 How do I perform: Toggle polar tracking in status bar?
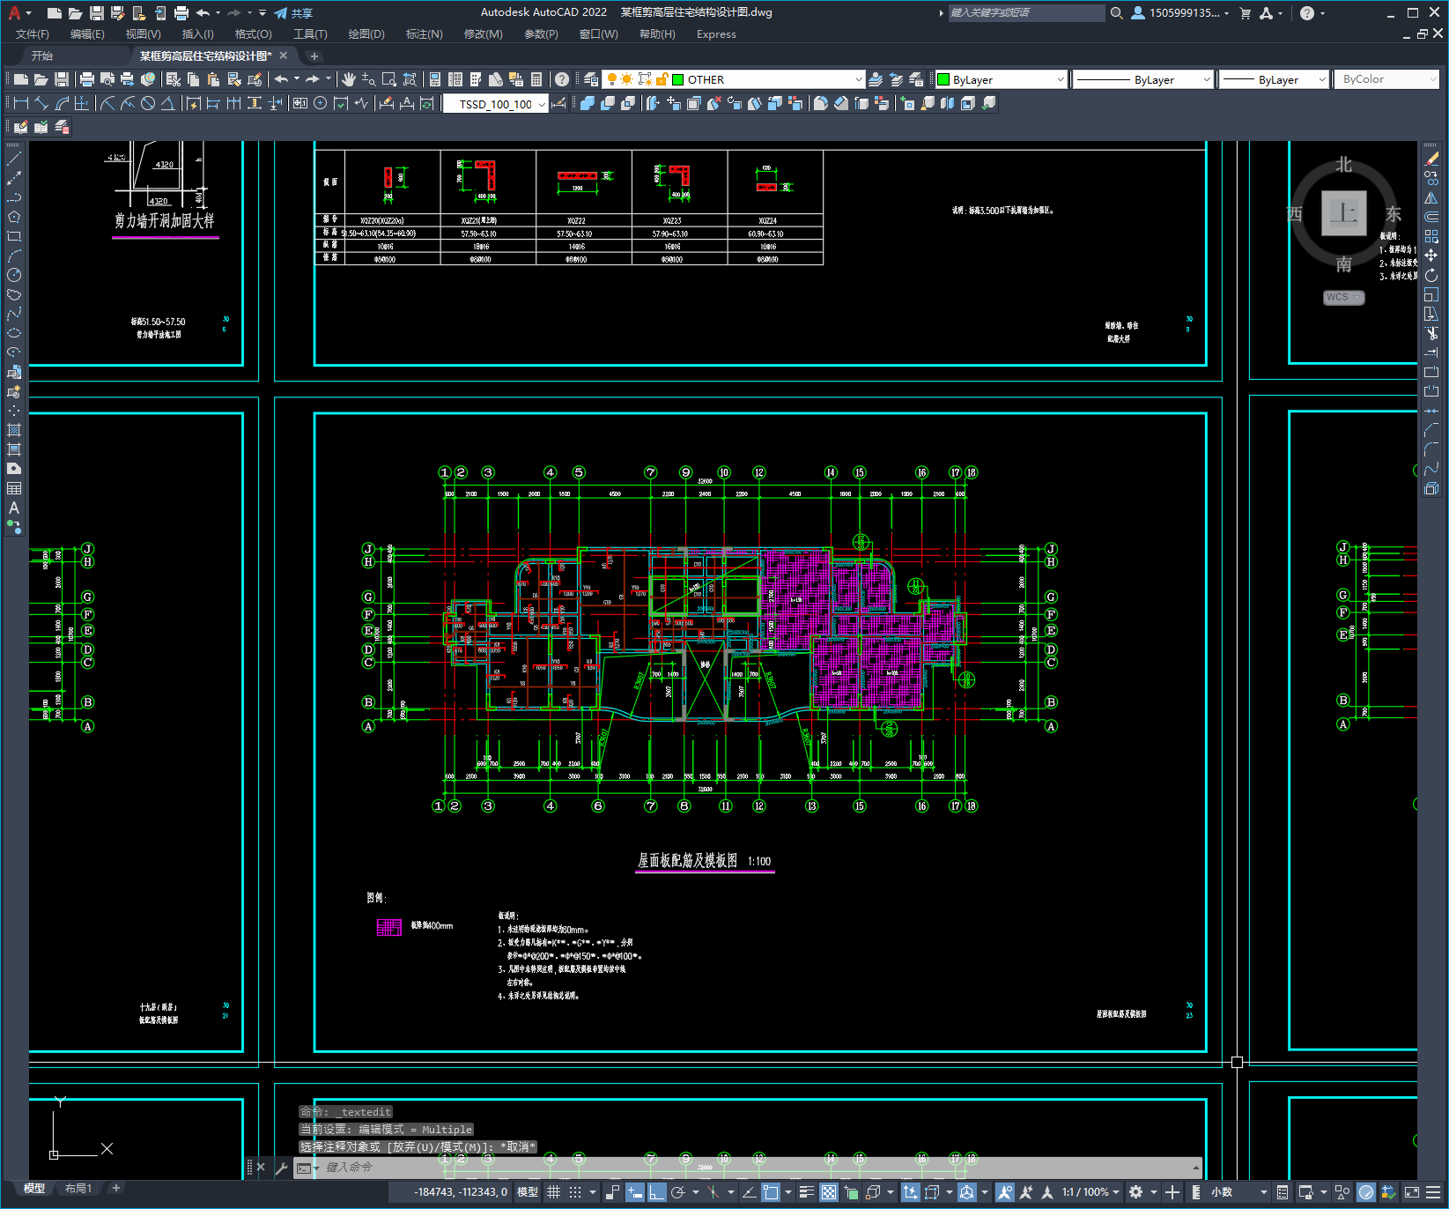tap(677, 1192)
